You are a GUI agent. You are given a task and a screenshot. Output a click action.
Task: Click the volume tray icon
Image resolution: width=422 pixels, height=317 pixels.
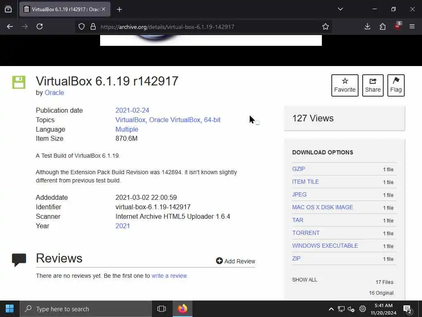[x=351, y=309]
